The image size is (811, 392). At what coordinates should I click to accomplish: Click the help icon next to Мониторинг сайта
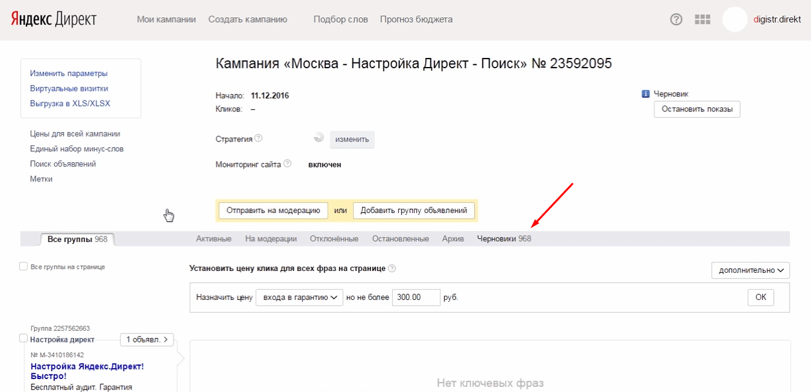287,163
